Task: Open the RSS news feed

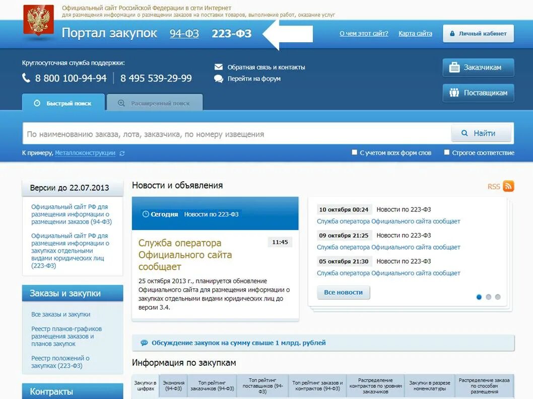Action: point(508,186)
